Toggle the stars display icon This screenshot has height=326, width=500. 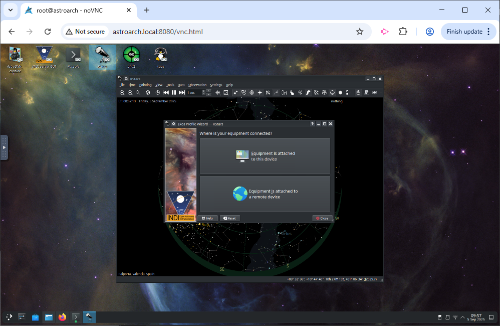tap(235, 93)
